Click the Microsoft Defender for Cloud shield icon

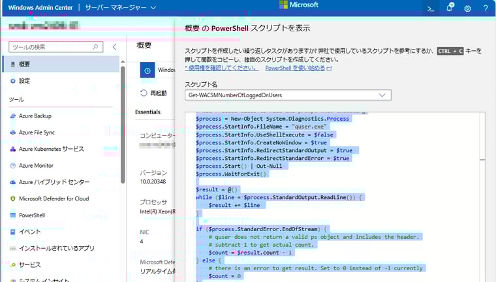coord(12,198)
